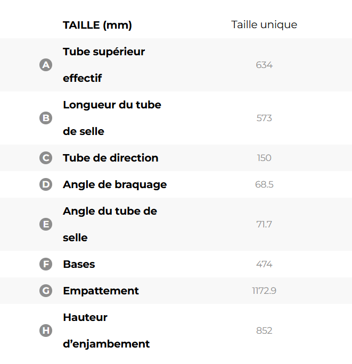
Task: Select the Hauteur d'enjambement label
Action: (106, 331)
